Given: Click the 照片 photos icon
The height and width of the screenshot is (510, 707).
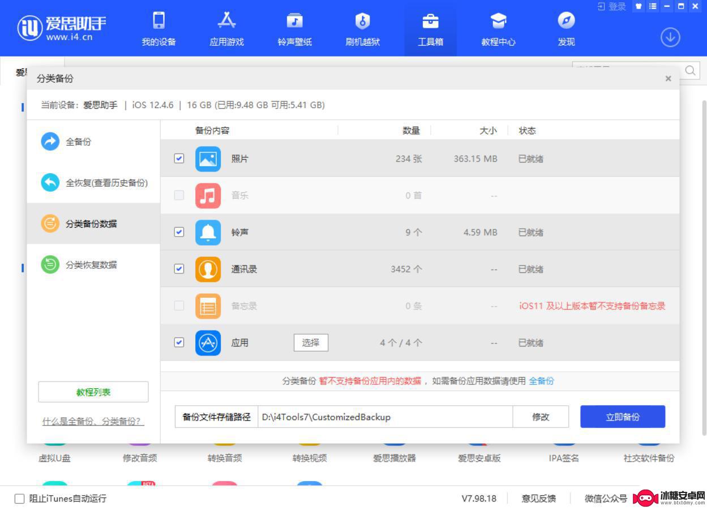Looking at the screenshot, I should pos(208,159).
